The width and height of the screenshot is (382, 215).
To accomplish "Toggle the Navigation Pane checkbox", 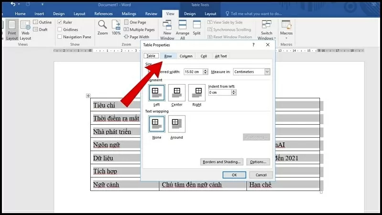I will pyautogui.click(x=60, y=37).
